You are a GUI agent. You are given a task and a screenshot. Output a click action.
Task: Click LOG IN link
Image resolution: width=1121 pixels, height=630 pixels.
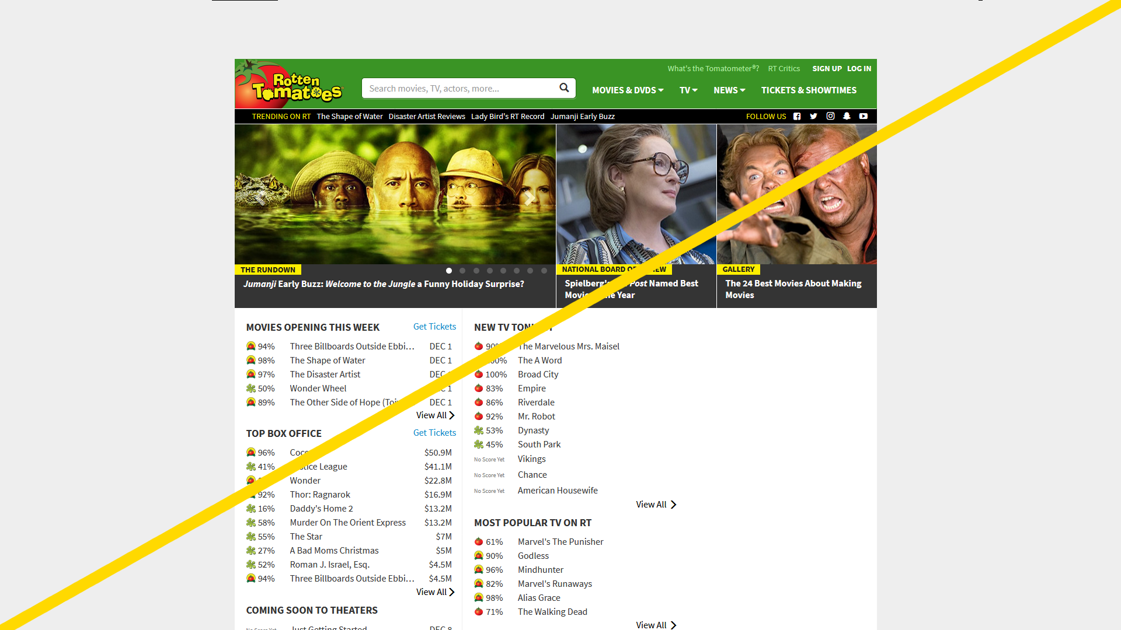pos(859,69)
